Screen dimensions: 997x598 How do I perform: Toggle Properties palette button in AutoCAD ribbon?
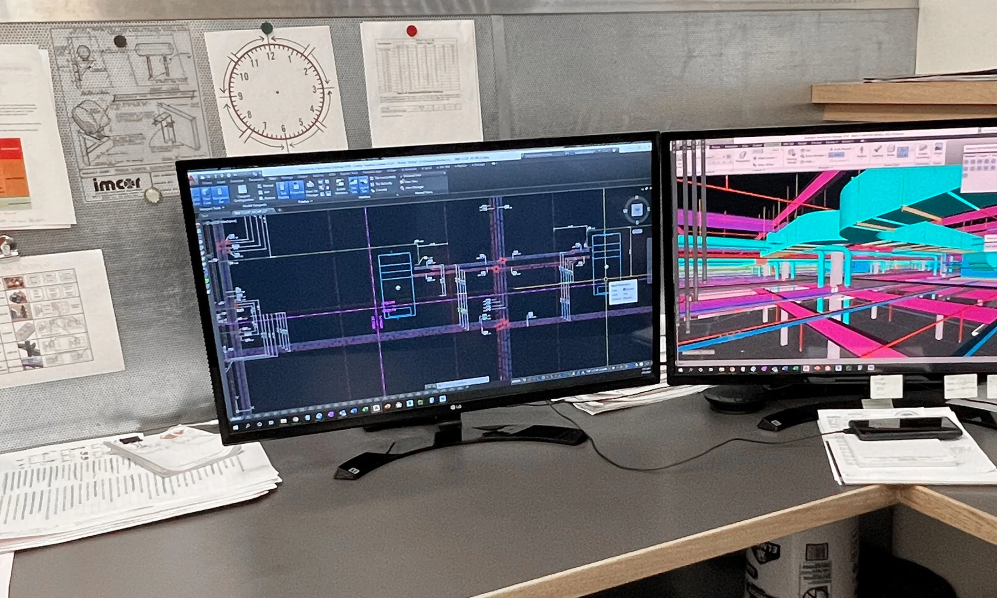click(297, 189)
